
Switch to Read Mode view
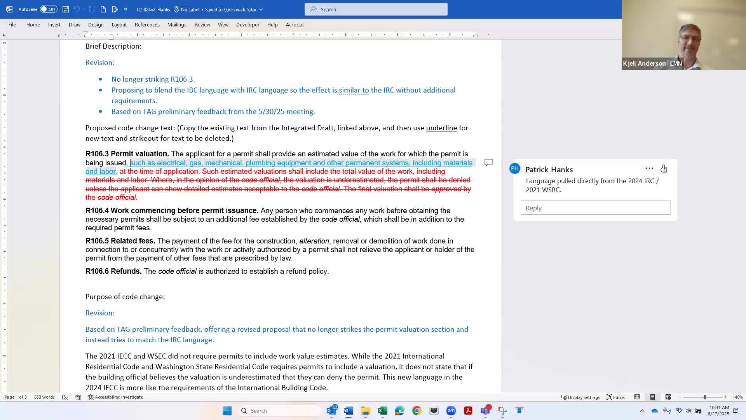[637, 397]
